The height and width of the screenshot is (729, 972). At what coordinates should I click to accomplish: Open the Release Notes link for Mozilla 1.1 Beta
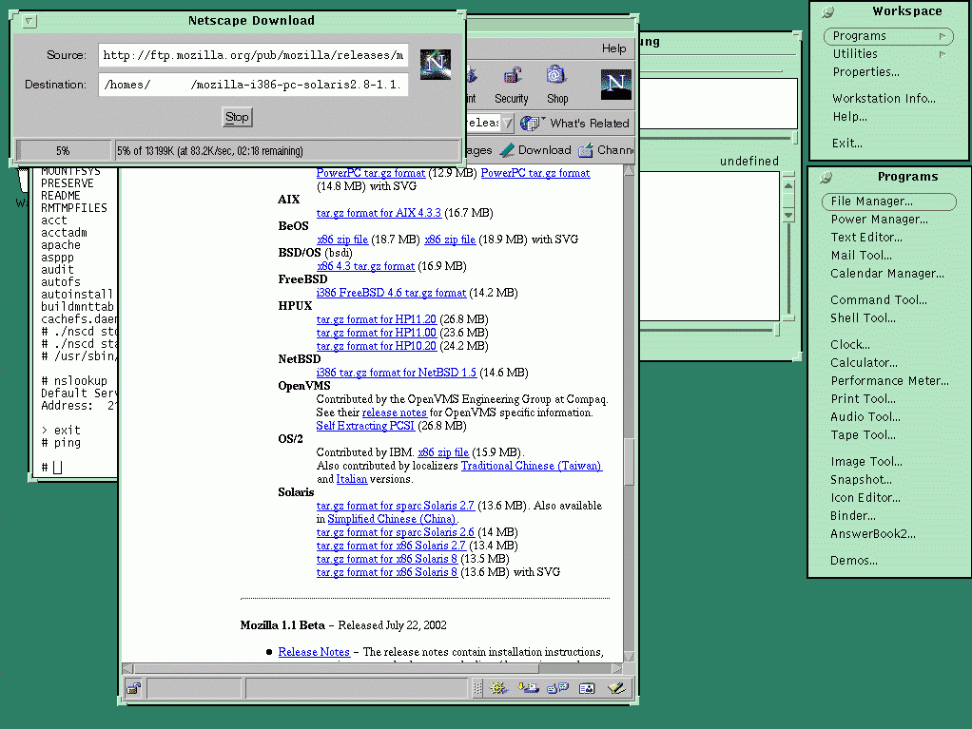pyautogui.click(x=314, y=652)
